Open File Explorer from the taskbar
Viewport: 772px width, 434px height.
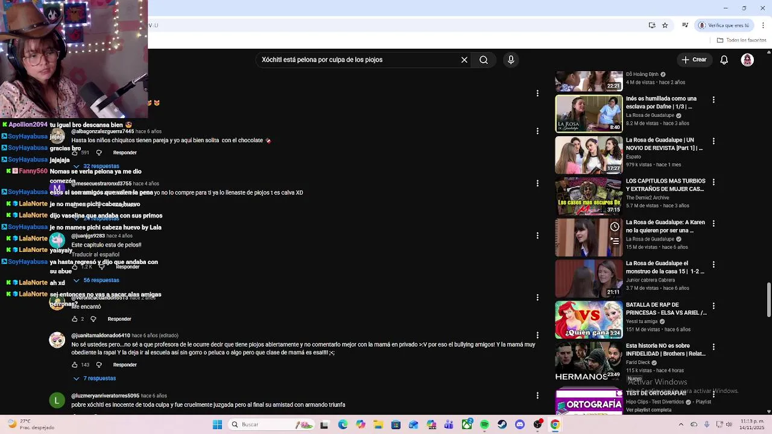[378, 425]
